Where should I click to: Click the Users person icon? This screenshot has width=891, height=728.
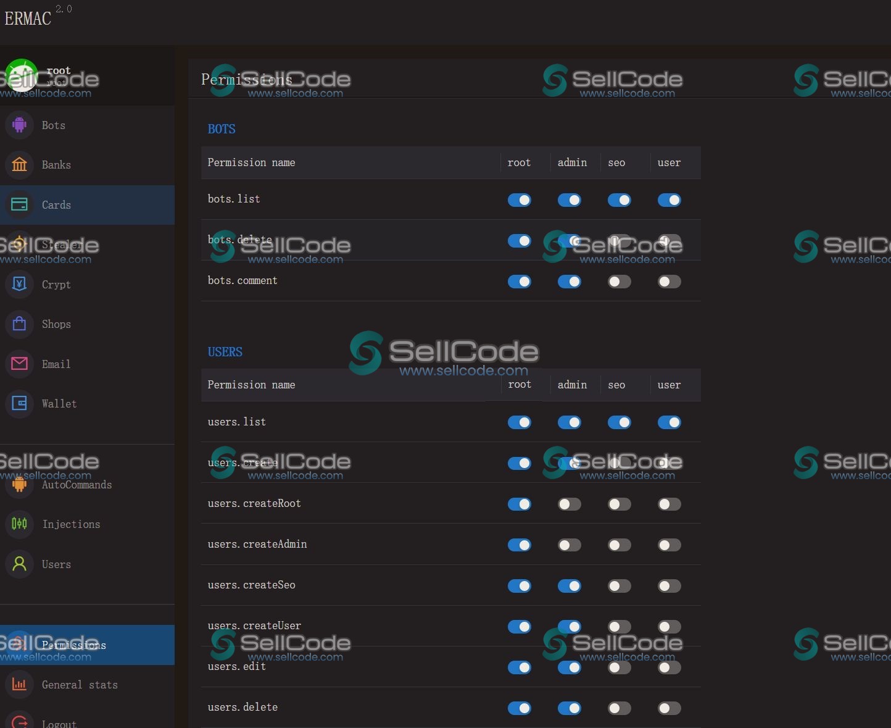(x=19, y=564)
